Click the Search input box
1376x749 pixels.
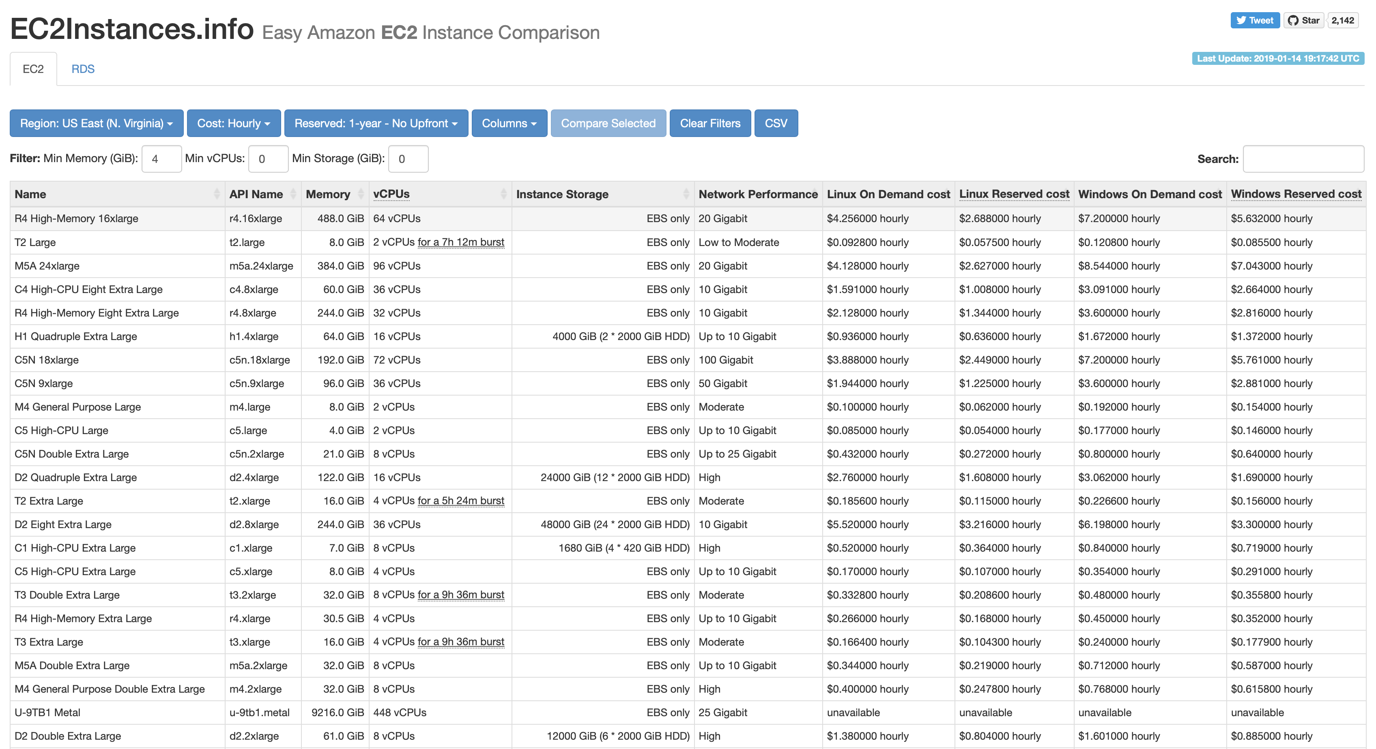pyautogui.click(x=1303, y=159)
